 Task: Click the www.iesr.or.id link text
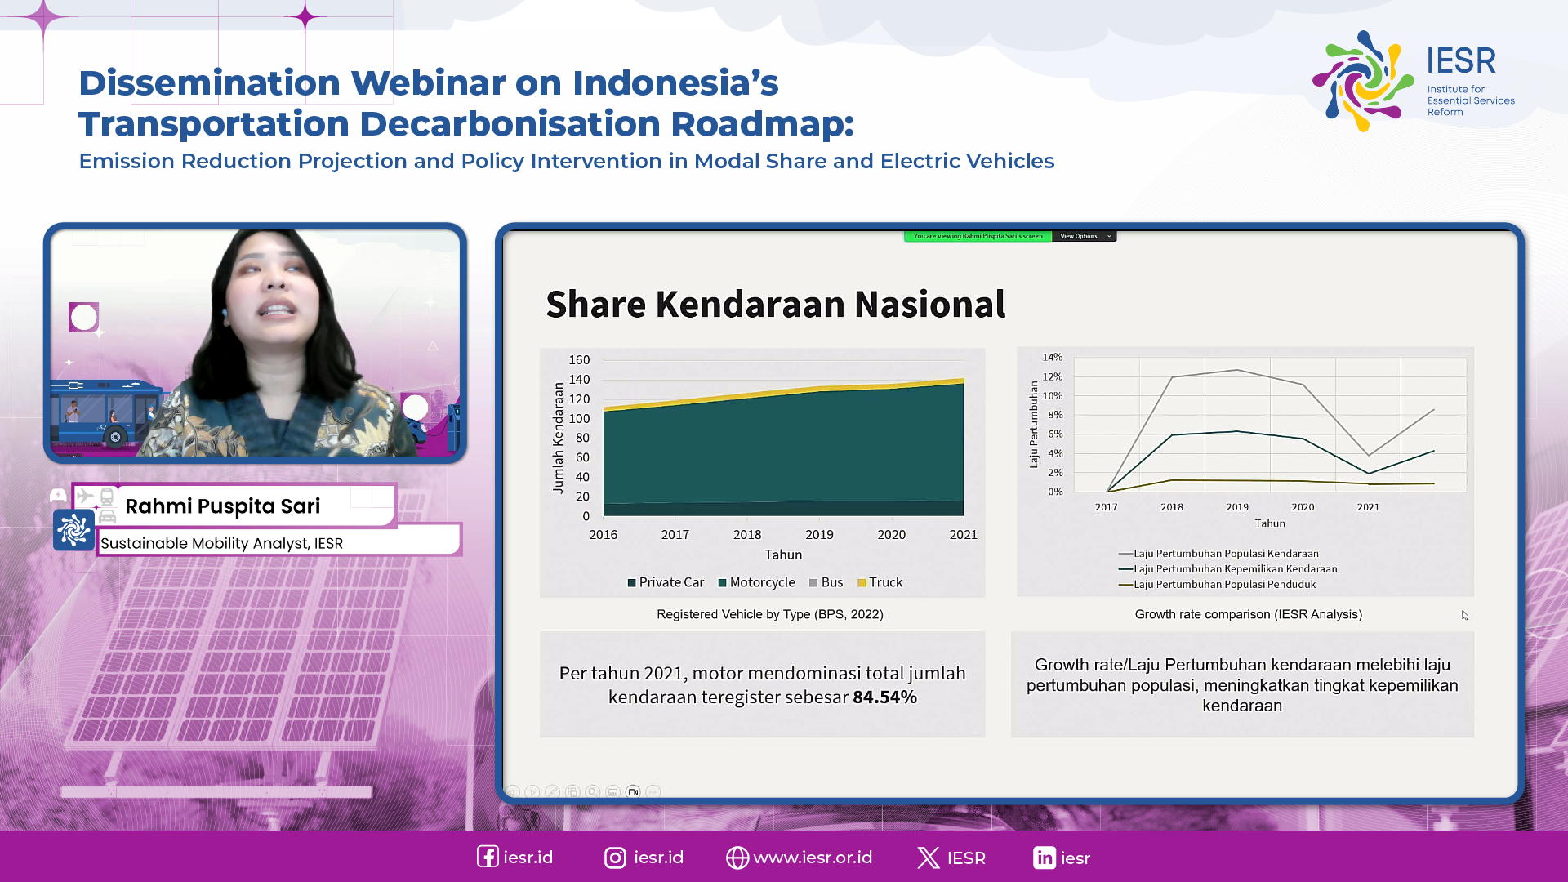click(813, 857)
